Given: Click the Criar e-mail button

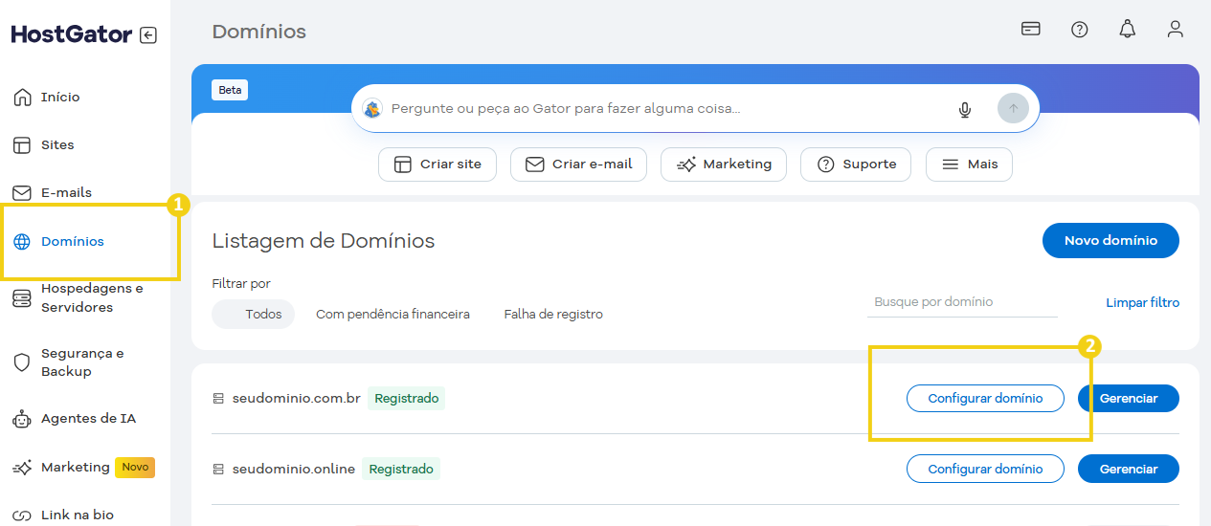Looking at the screenshot, I should 579,164.
